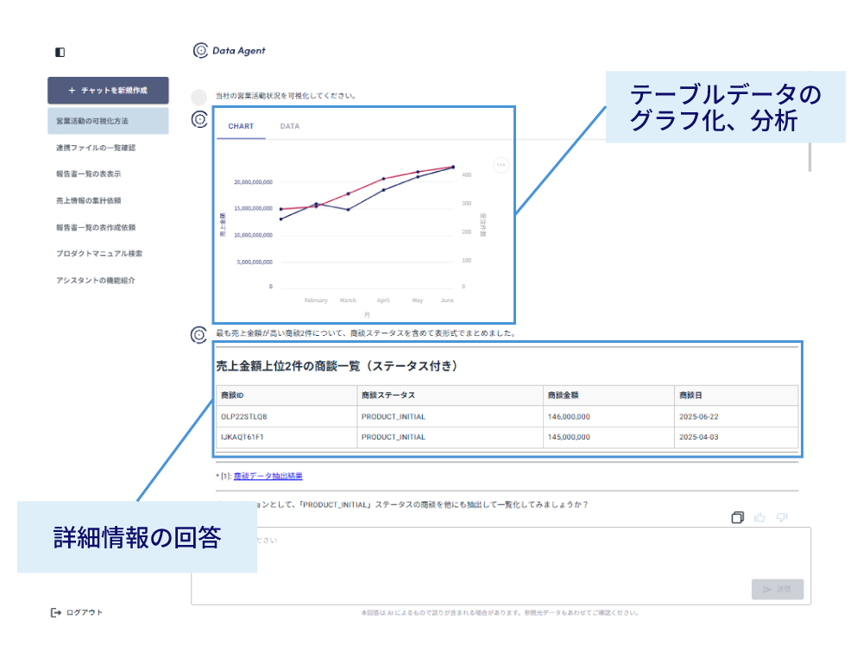Copy the response with the copy icon

(738, 516)
